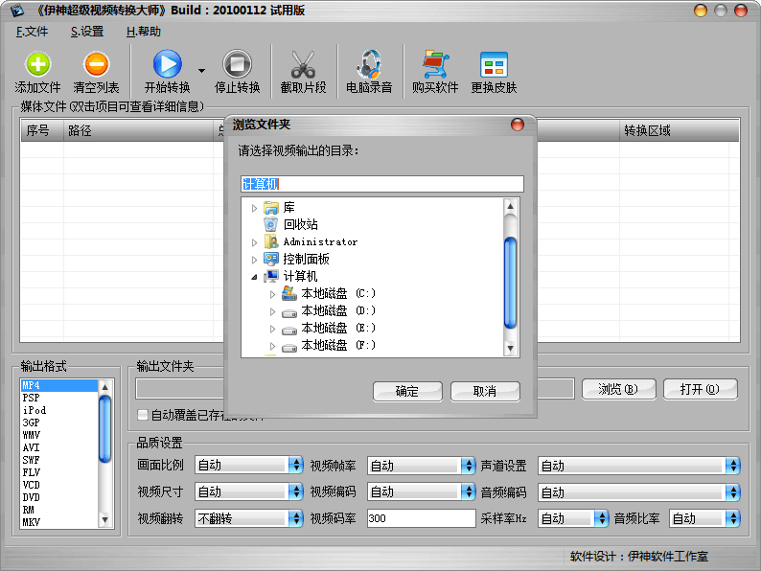Select the Administrator user folder icon
The width and height of the screenshot is (761, 571).
click(271, 241)
